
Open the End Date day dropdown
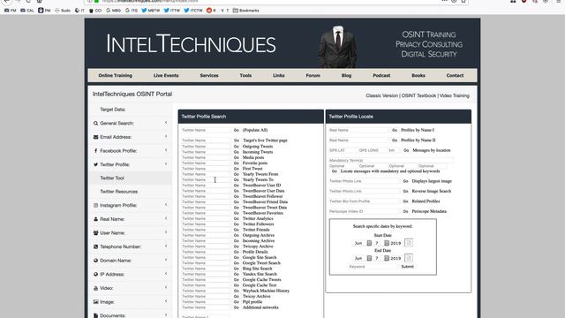click(x=381, y=258)
